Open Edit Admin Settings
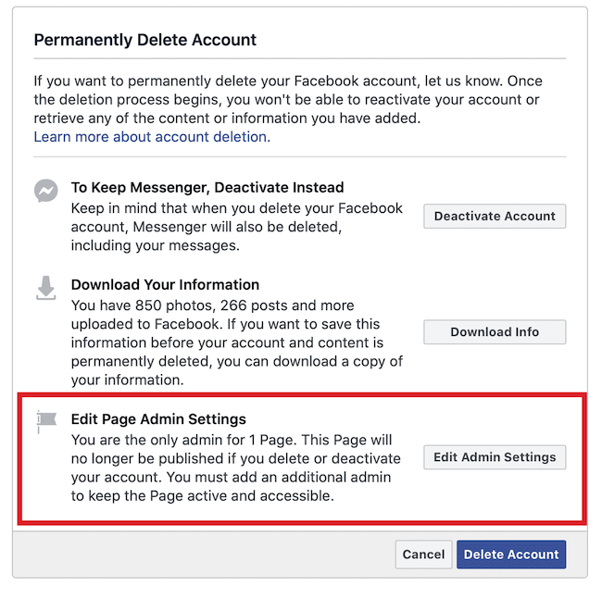602x598 pixels. (x=495, y=457)
